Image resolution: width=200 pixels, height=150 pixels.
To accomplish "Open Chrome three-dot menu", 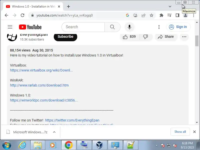I will click(193, 15).
